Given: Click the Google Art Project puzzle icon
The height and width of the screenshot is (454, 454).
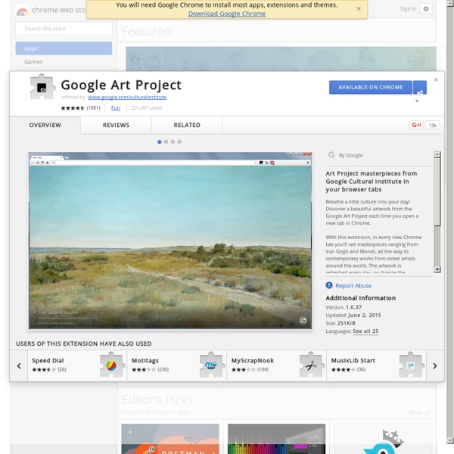Looking at the screenshot, I should click(42, 87).
